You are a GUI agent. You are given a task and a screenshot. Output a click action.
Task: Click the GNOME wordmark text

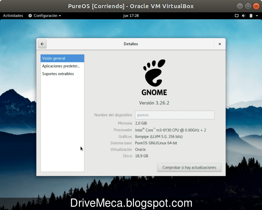(x=154, y=92)
